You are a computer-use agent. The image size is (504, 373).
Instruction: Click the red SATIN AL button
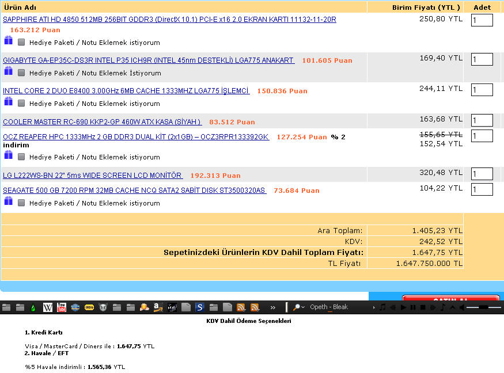tap(450, 299)
